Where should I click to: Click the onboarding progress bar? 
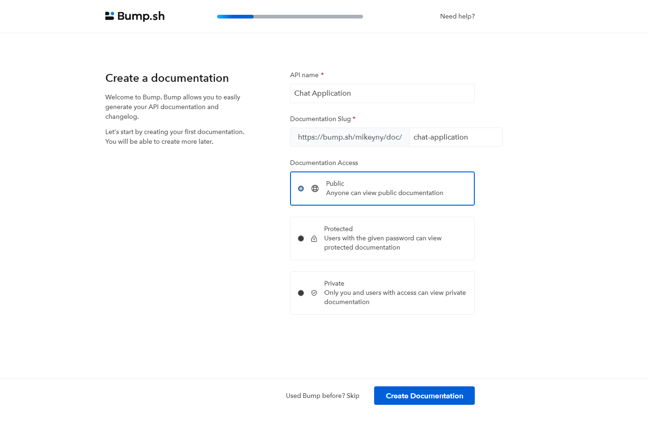290,16
